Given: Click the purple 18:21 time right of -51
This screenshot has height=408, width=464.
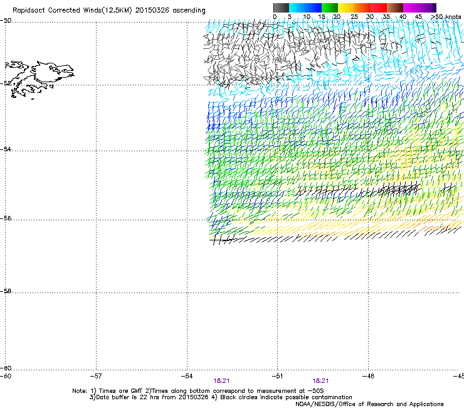Looking at the screenshot, I should click(320, 381).
